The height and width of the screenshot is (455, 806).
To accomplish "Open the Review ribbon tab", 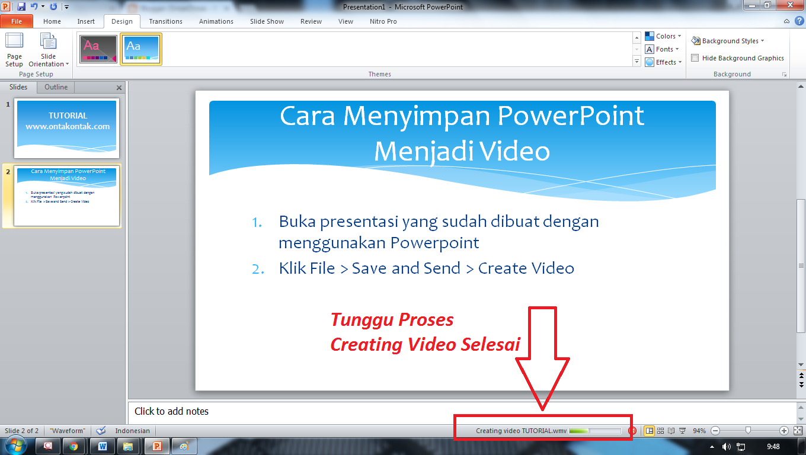I will (311, 21).
